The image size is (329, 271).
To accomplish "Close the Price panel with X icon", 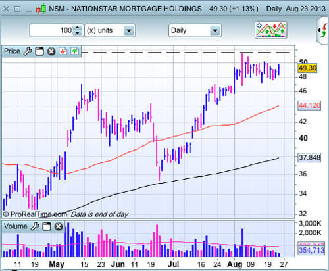I will click(51, 51).
